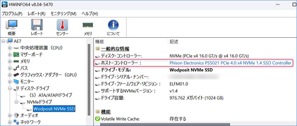Select the 存在する value
The image size is (297, 126).
pos(178,119)
